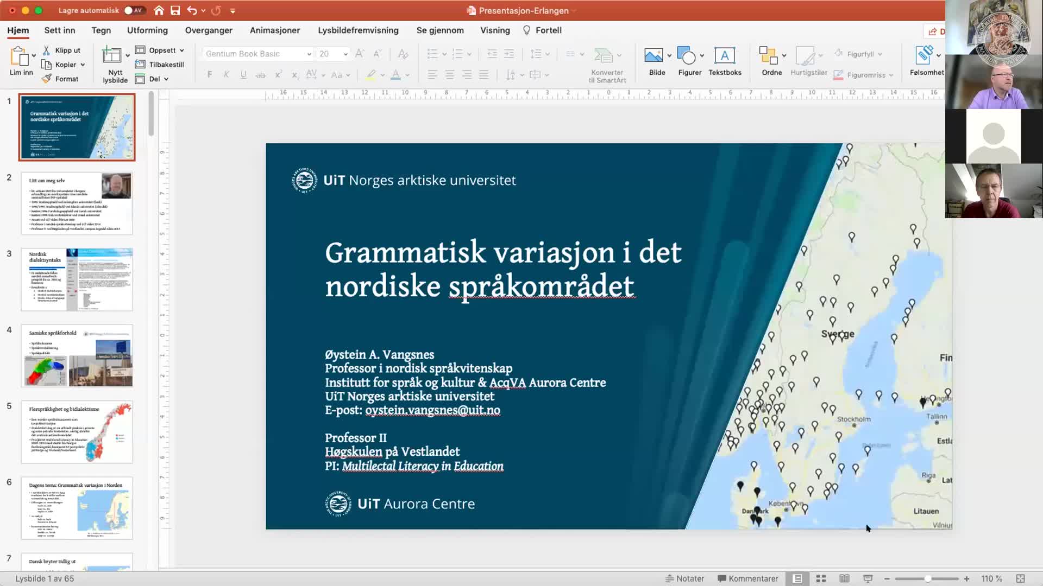Image resolution: width=1043 pixels, height=586 pixels.
Task: Insert a picture with Bilde icon
Action: [654, 55]
